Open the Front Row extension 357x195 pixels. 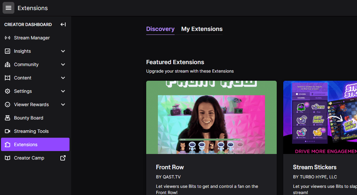pos(170,167)
